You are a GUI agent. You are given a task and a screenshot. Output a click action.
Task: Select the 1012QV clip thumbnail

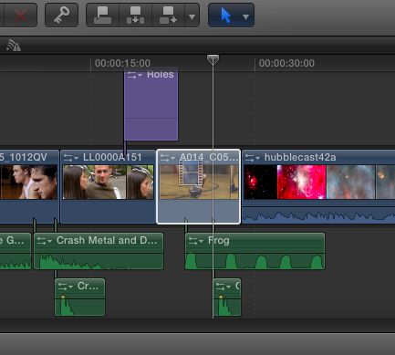[28, 182]
